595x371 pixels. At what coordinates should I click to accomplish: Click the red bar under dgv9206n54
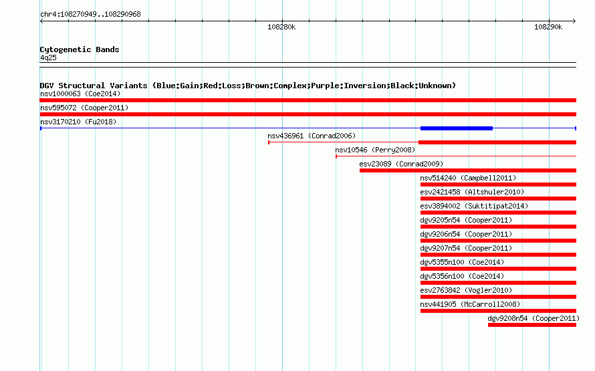pyautogui.click(x=498, y=241)
